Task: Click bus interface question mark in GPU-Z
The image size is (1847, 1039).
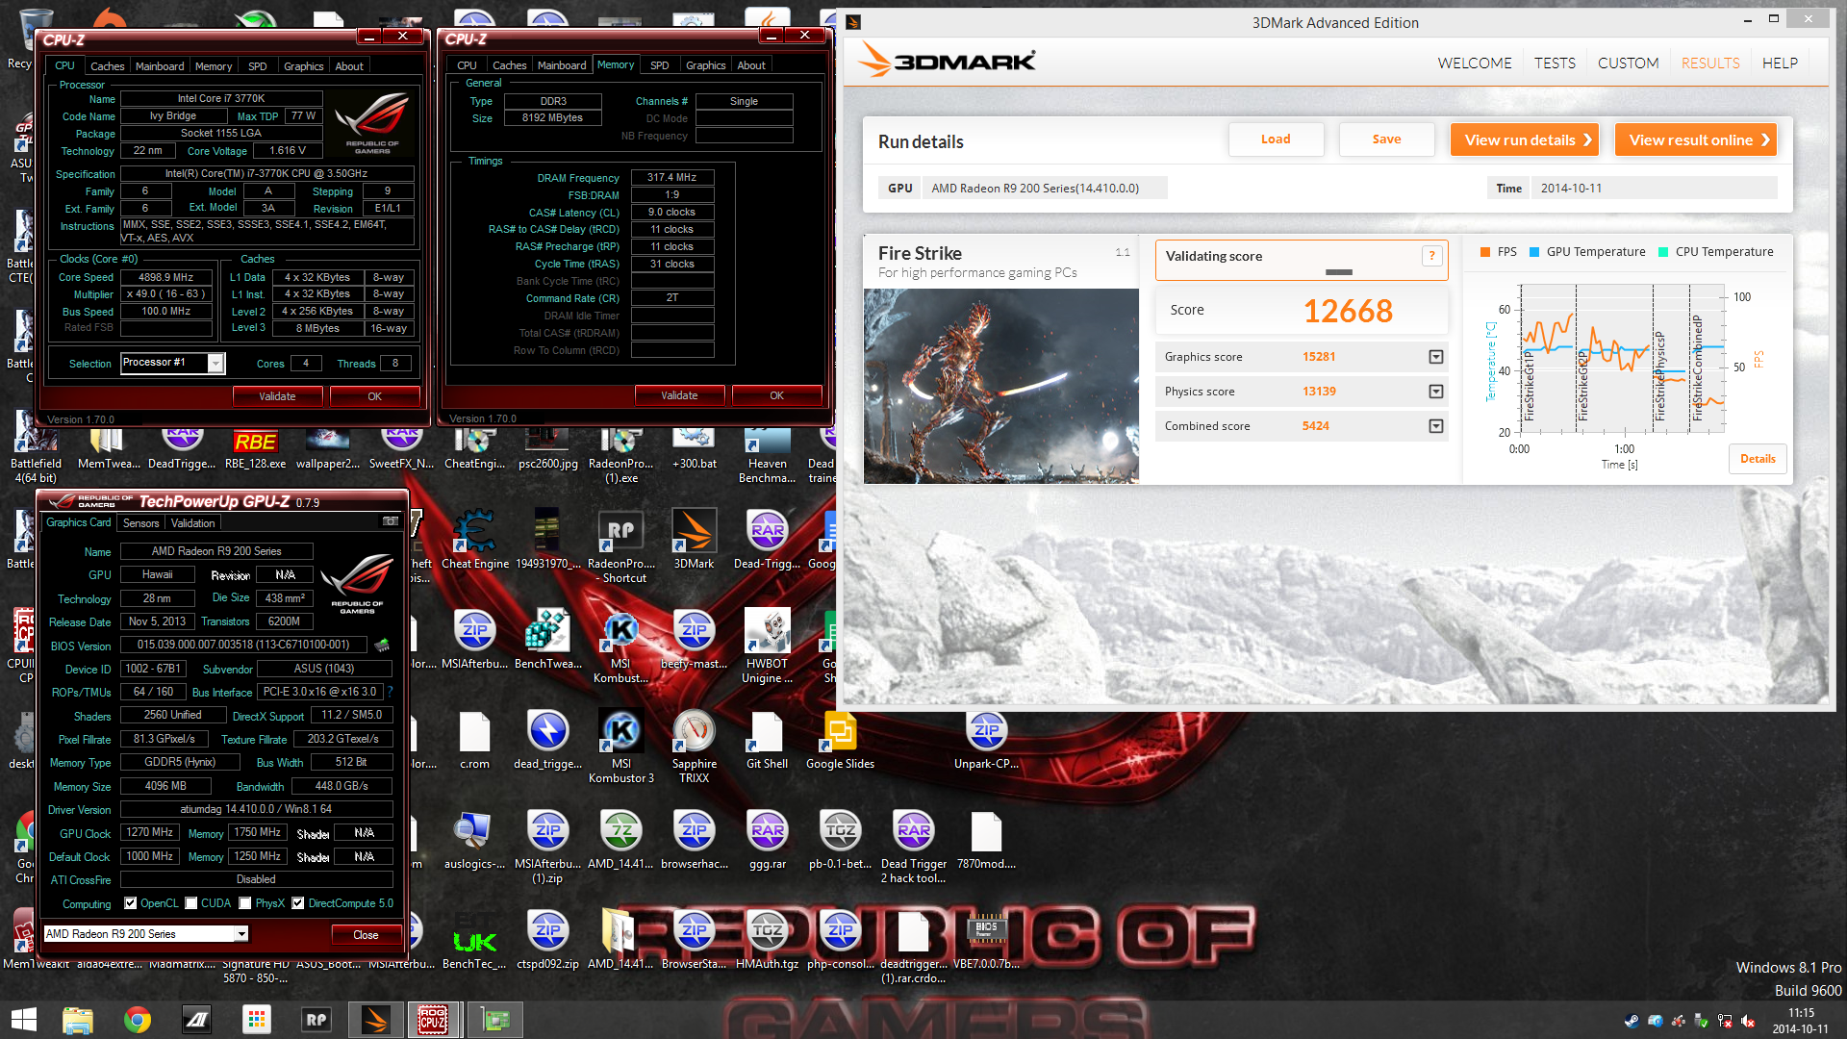Action: click(390, 692)
